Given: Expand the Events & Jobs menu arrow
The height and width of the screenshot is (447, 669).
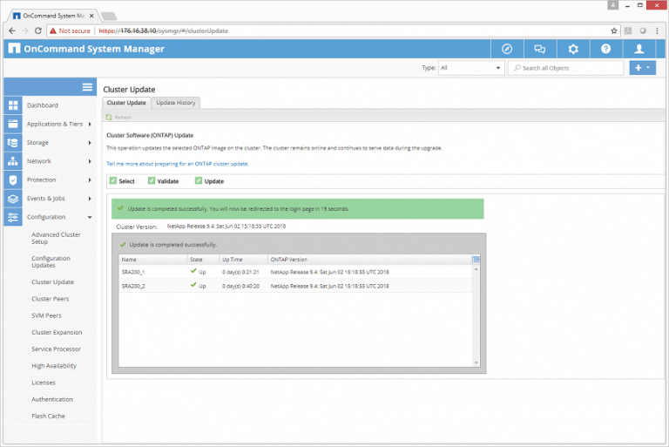Looking at the screenshot, I should tap(90, 199).
